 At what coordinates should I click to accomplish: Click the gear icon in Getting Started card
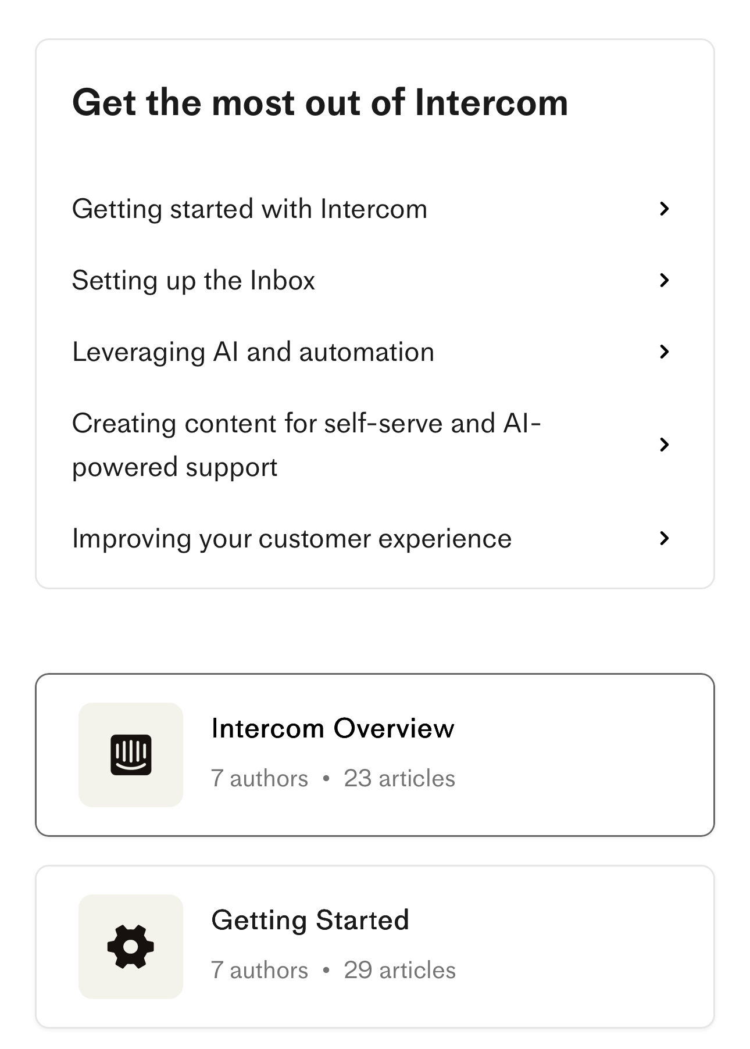tap(131, 946)
